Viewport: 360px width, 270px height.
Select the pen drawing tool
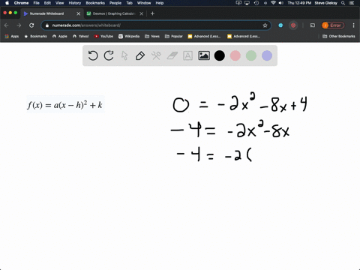coord(140,55)
